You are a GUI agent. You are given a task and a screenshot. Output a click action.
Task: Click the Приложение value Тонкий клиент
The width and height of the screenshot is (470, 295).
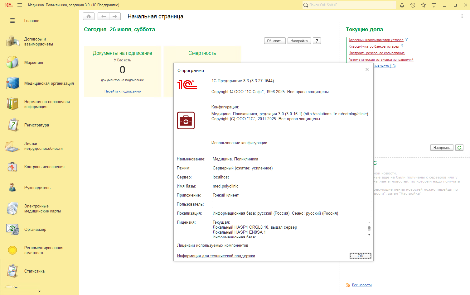[225, 195]
